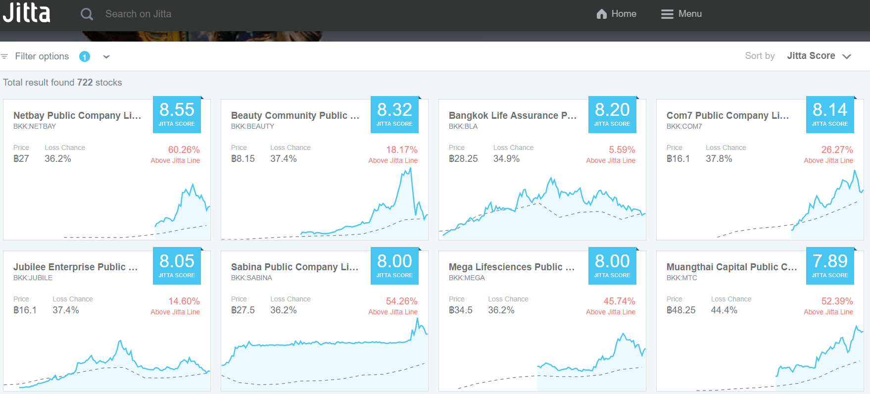870x394 pixels.
Task: Open Bangkok Life Assurance stock title
Action: 513,115
